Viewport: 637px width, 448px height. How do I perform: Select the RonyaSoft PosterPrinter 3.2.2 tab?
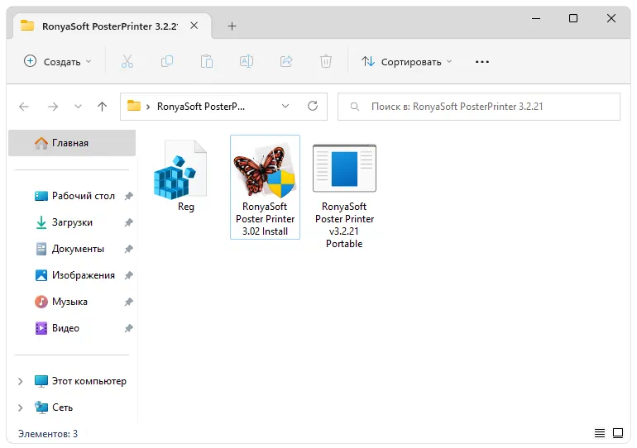tap(110, 26)
